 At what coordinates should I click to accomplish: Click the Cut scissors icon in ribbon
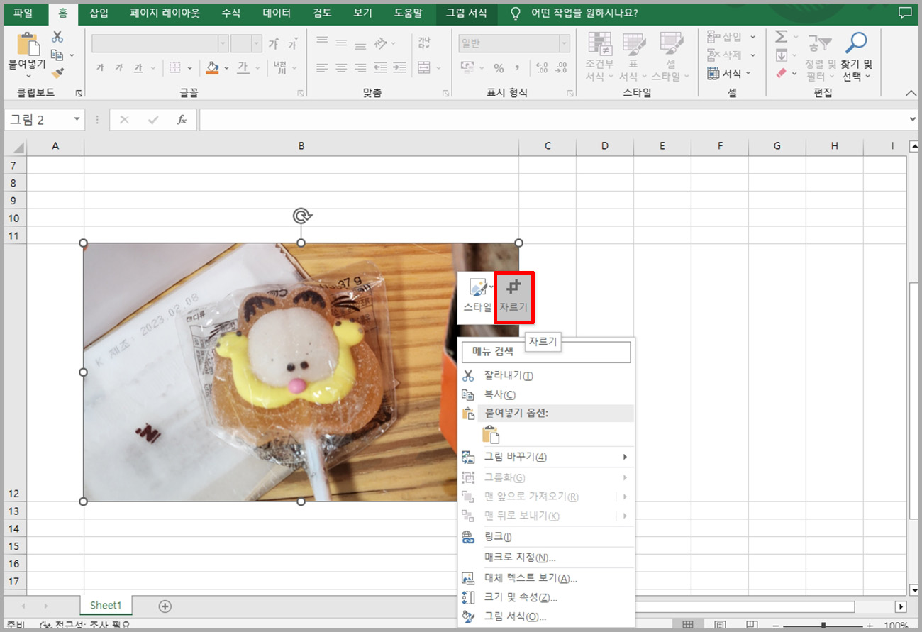pos(57,37)
